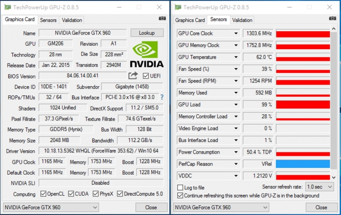The image size is (341, 215).
Task: Click the NVIDIA logo image
Action: pyautogui.click(x=147, y=54)
